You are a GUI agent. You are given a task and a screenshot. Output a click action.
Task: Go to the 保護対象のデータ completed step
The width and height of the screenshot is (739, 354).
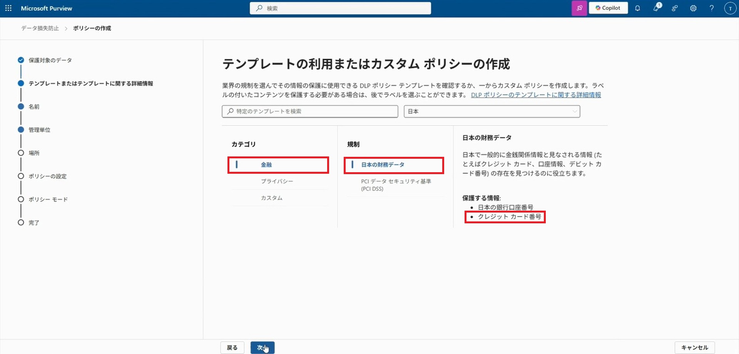click(50, 60)
